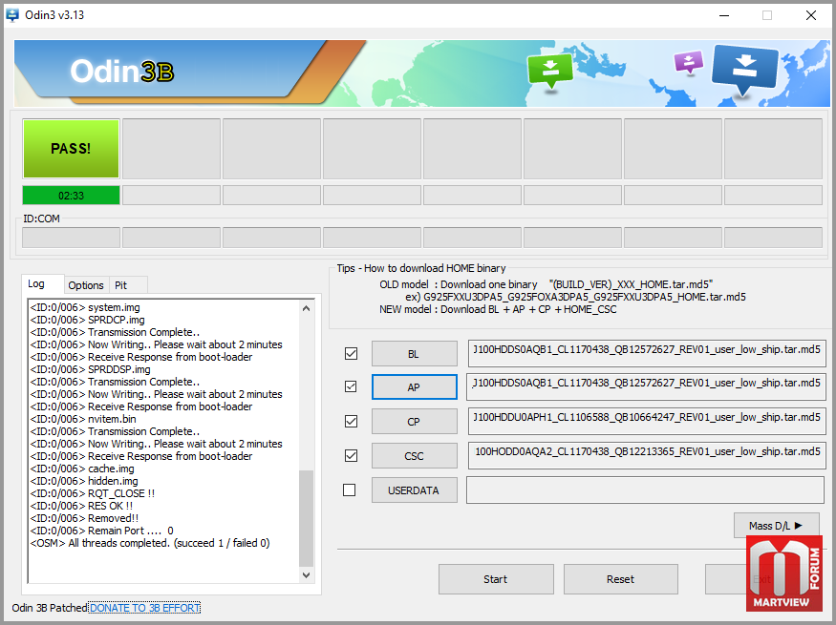836x625 pixels.
Task: Click log line 'system.img'
Action: point(85,307)
